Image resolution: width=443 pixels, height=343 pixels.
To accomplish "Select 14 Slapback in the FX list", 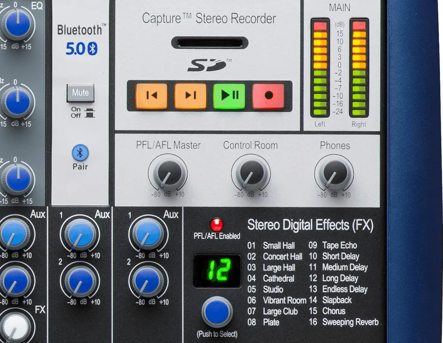I will (330, 300).
